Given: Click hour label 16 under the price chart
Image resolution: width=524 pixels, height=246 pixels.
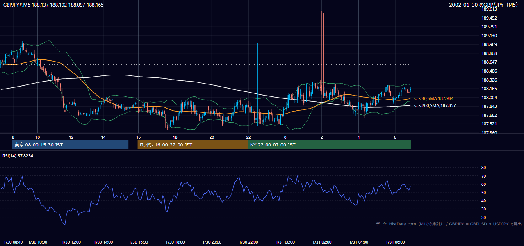Looking at the screenshot, I should point(139,137).
